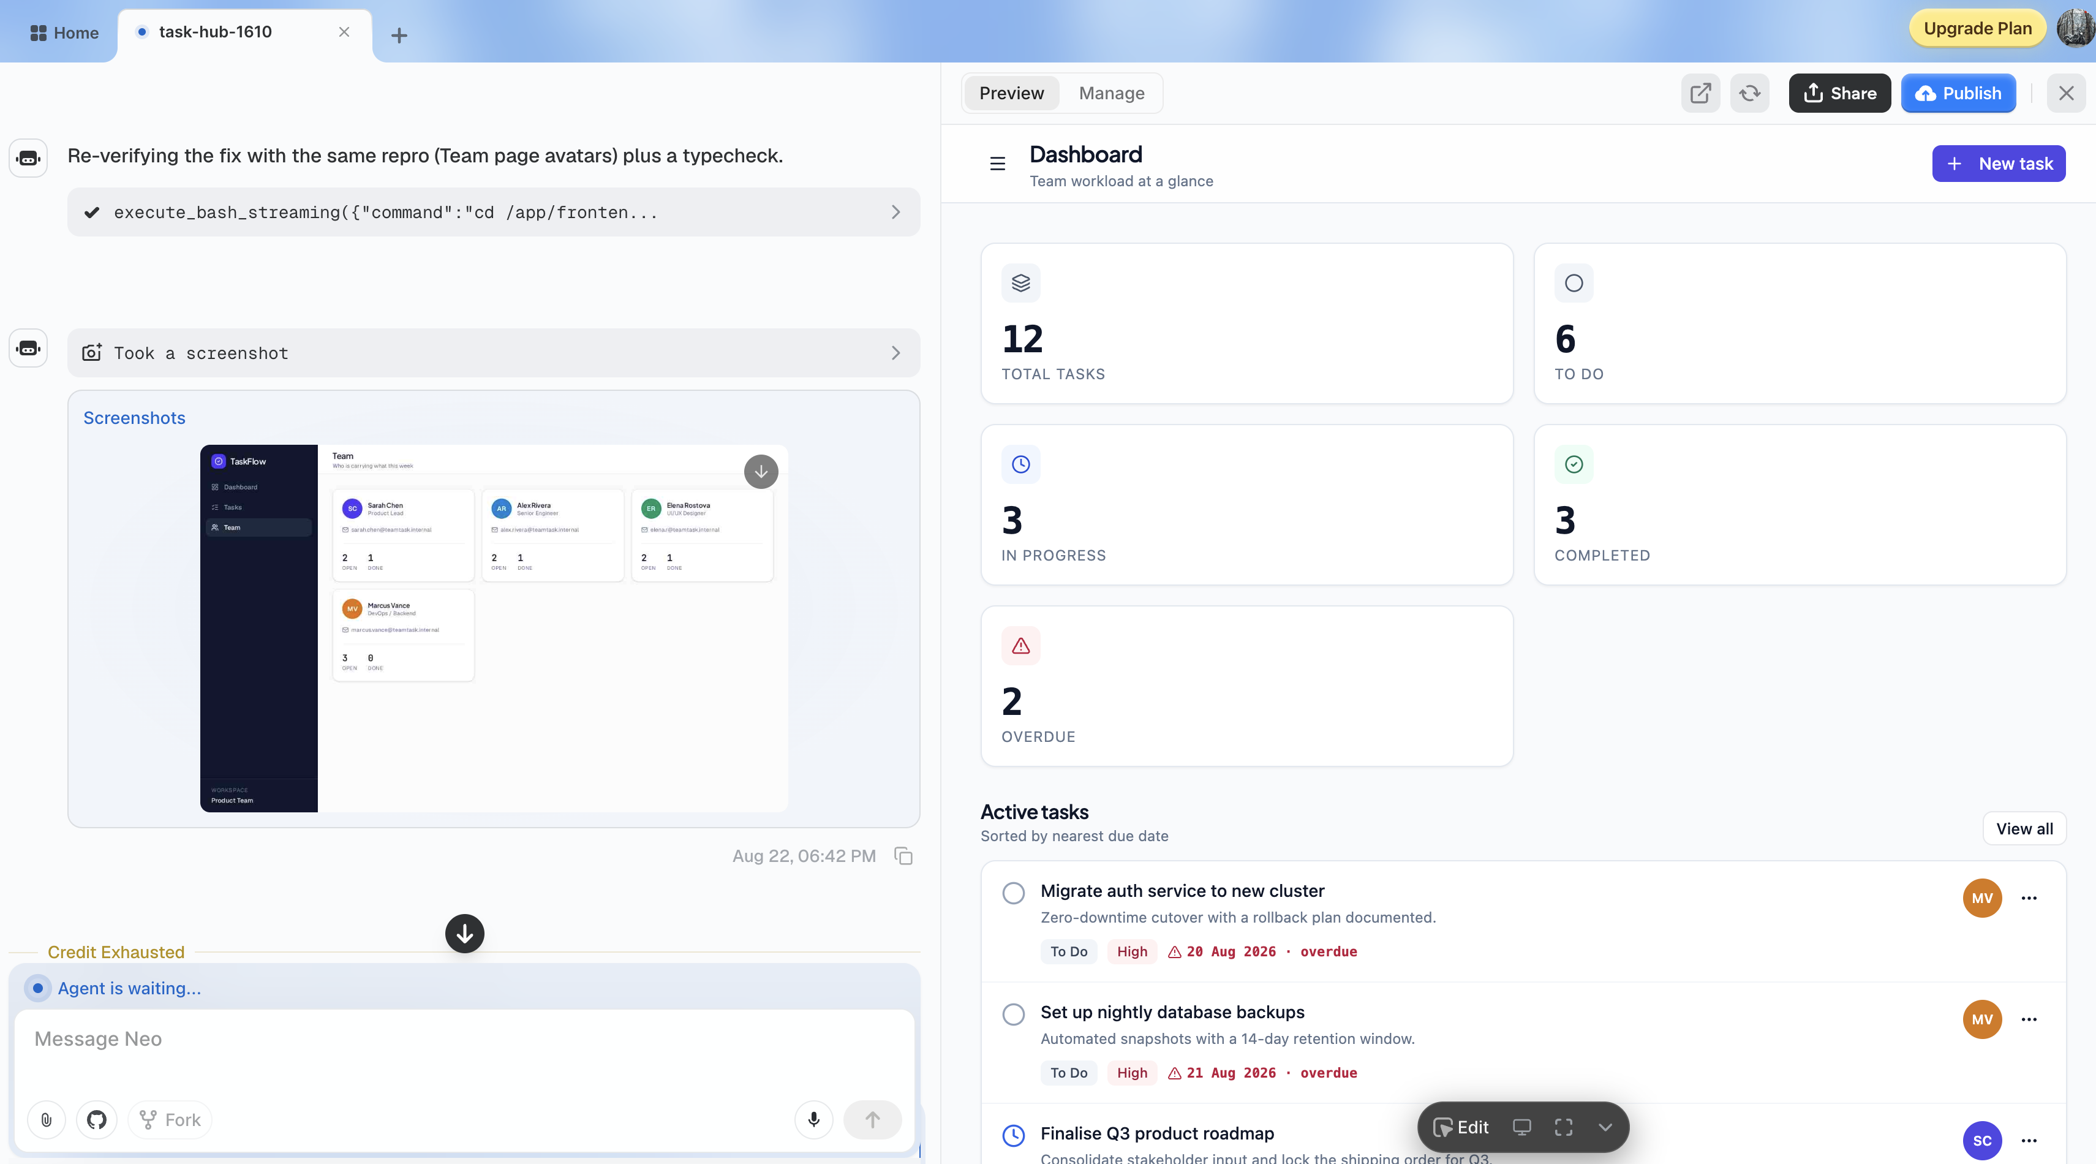Click the Message Neo input field

(x=465, y=1040)
